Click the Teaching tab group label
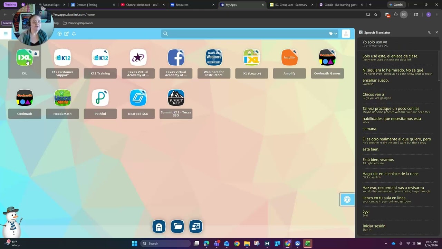This screenshot has width=442, height=249. click(x=10, y=5)
